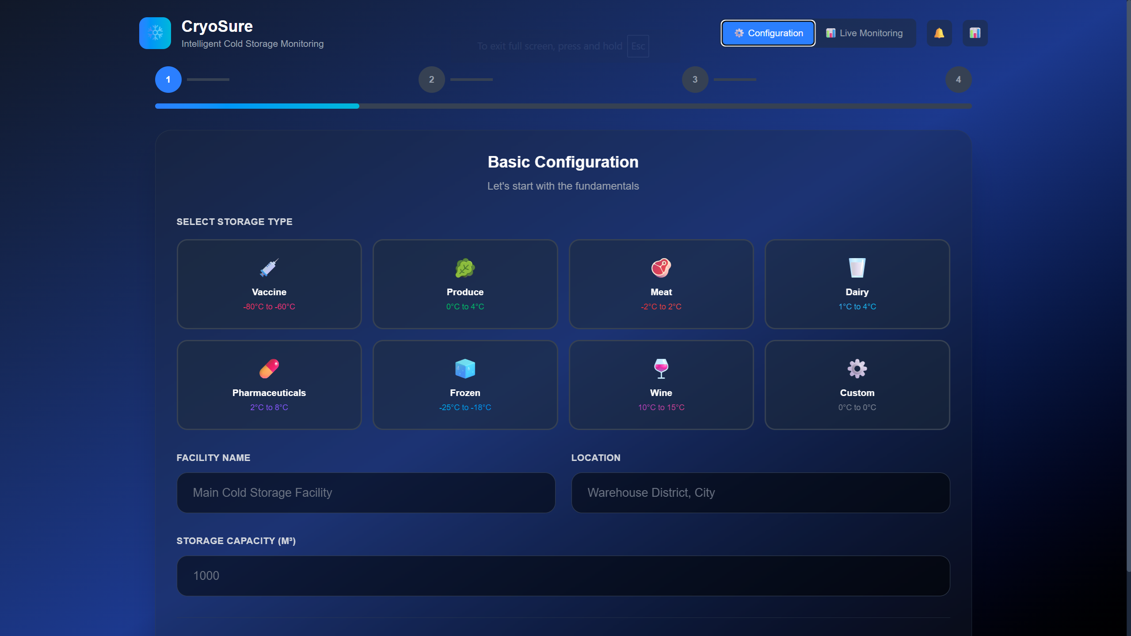Click the Facility Name input field
The height and width of the screenshot is (636, 1131).
pyautogui.click(x=366, y=492)
